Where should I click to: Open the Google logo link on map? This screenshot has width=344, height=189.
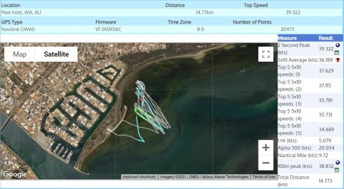15,174
